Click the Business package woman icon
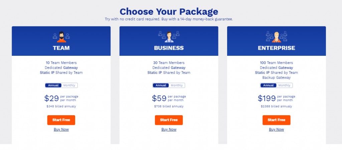 [x=169, y=37]
